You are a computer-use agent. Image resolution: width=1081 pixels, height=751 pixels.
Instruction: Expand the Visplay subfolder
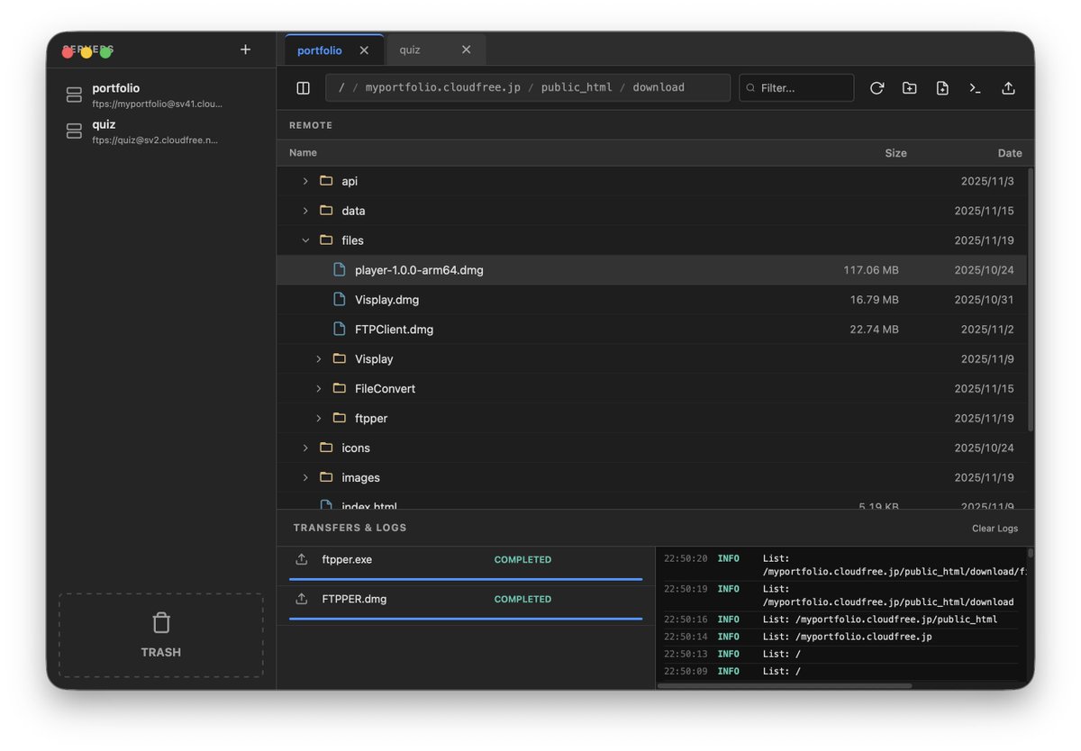pos(319,359)
